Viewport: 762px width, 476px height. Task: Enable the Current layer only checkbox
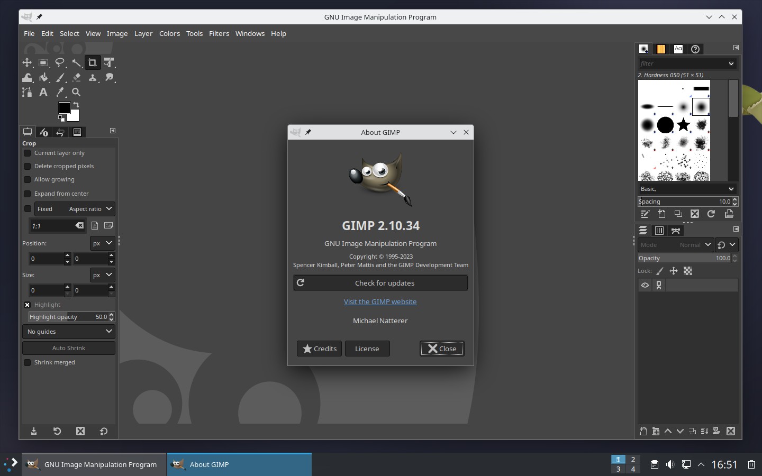(x=28, y=153)
